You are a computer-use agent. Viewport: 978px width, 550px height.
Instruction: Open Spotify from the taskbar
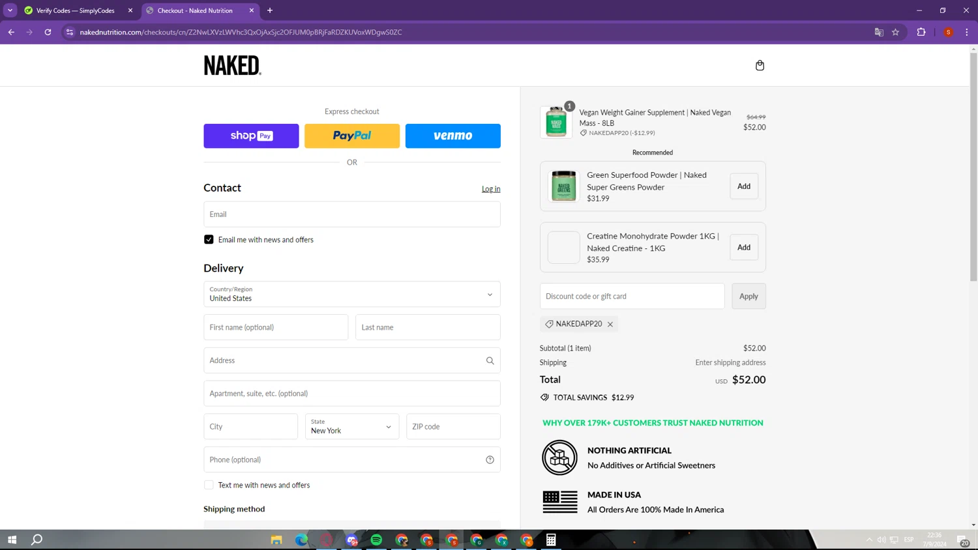[376, 540]
